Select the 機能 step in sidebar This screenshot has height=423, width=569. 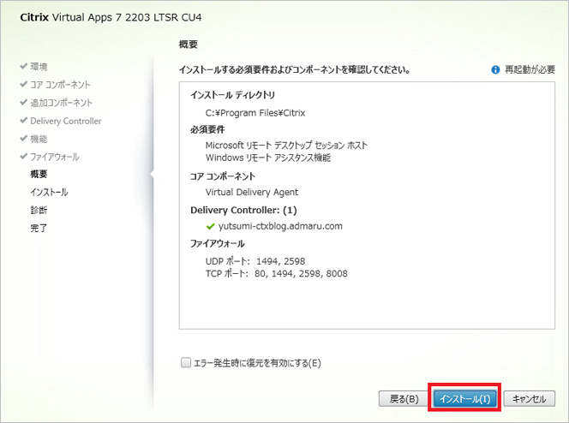tap(39, 139)
